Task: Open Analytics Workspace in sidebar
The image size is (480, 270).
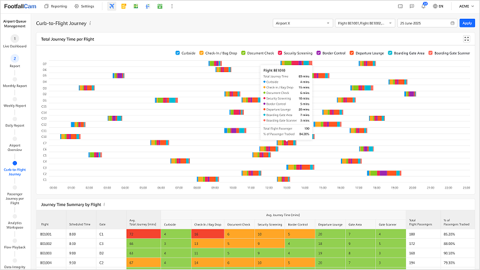Action: pyautogui.click(x=14, y=225)
